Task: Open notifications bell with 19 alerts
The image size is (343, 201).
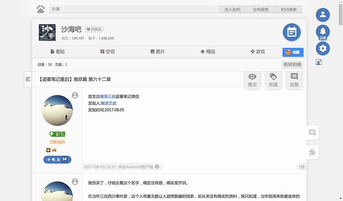Action: pyautogui.click(x=323, y=31)
